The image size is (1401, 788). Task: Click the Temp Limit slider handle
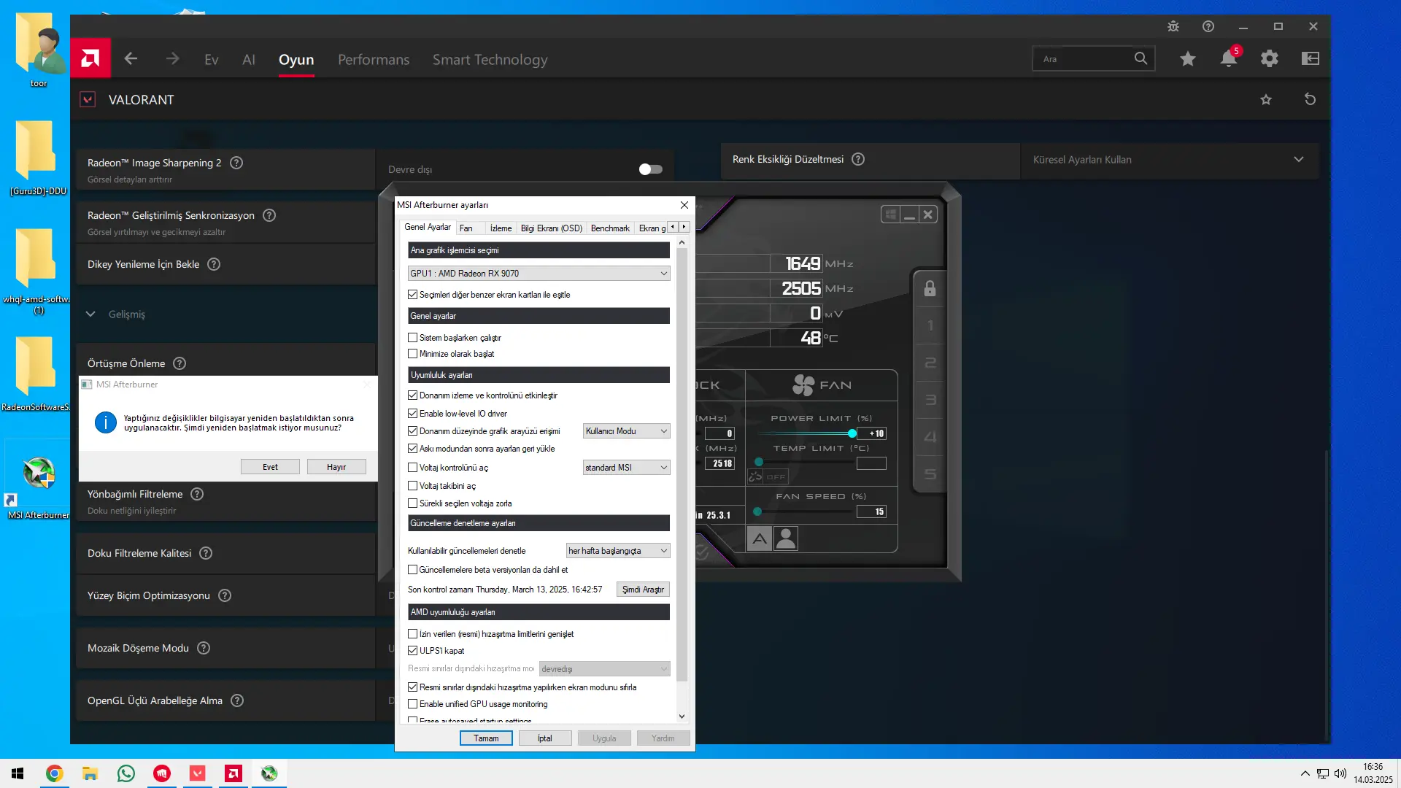pos(759,462)
